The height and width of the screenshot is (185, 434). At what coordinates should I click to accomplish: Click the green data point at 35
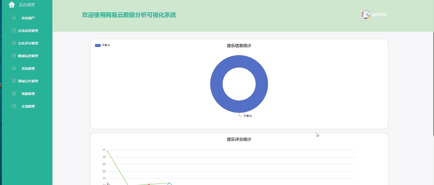(108, 151)
